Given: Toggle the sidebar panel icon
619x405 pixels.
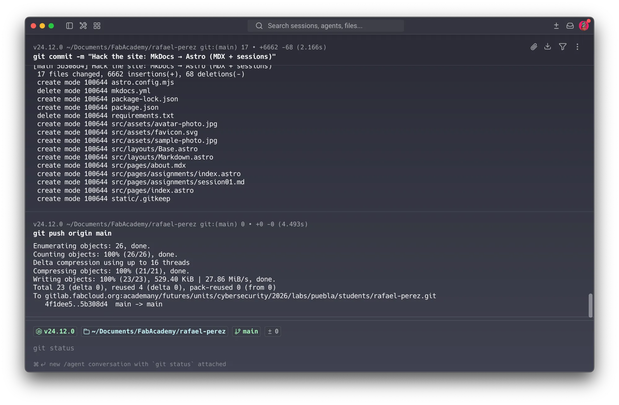Looking at the screenshot, I should 69,26.
